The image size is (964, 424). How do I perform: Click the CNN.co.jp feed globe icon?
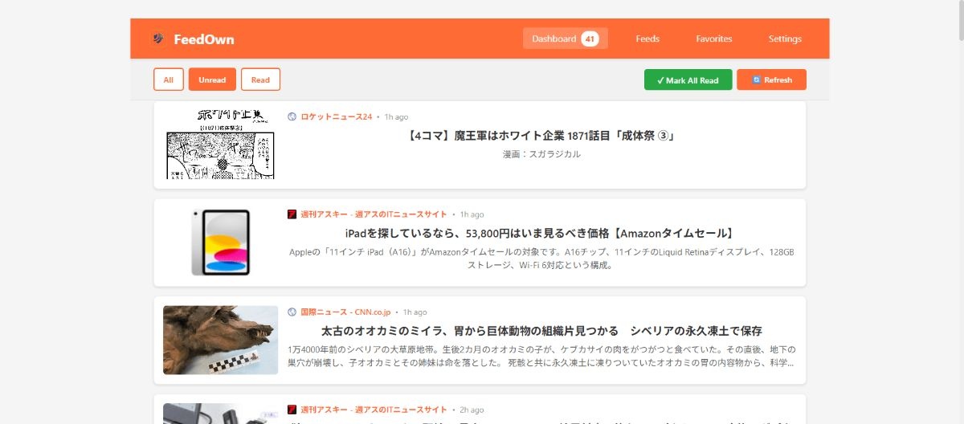[292, 312]
